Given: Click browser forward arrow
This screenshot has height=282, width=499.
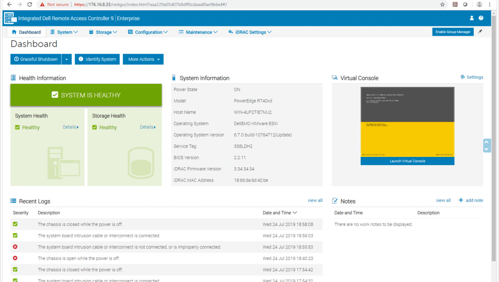Looking at the screenshot, I should pos(20,4).
